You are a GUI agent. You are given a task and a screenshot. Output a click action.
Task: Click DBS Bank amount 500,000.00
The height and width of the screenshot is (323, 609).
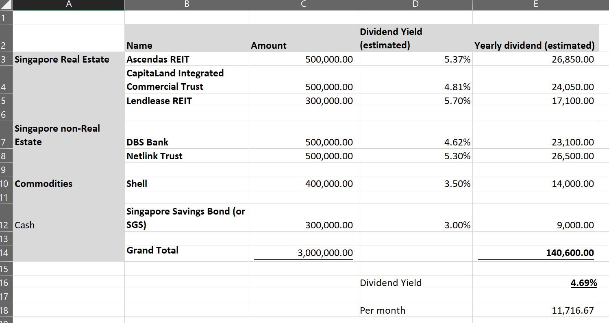[303, 135]
